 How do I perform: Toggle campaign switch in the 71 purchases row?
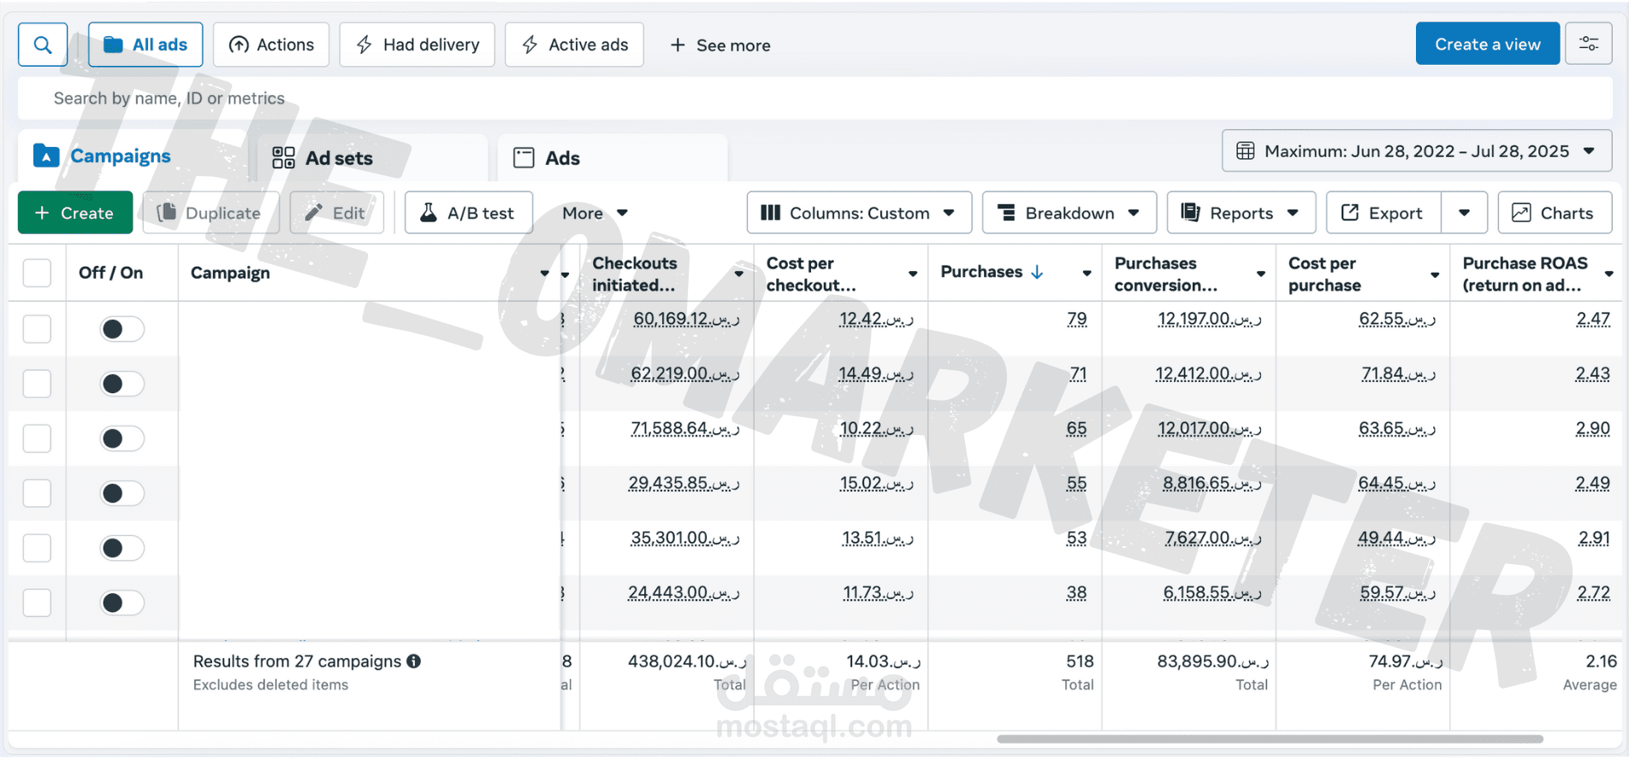tap(122, 384)
